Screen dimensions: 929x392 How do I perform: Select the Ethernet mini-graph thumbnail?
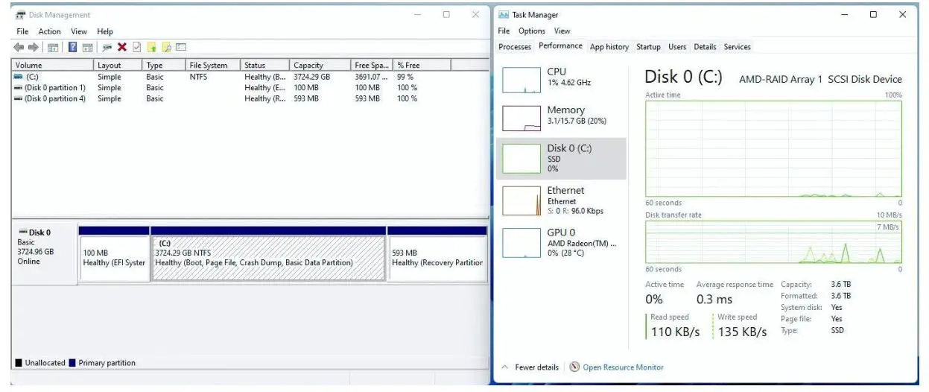click(x=521, y=200)
